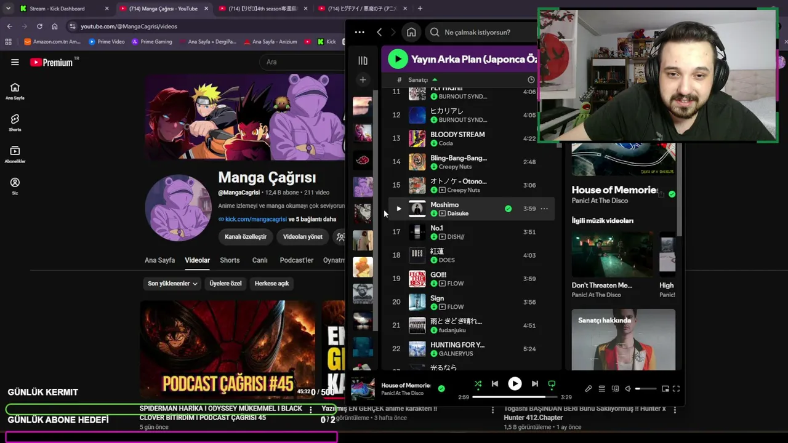
Task: Seek in the song progress bar
Action: click(514, 397)
